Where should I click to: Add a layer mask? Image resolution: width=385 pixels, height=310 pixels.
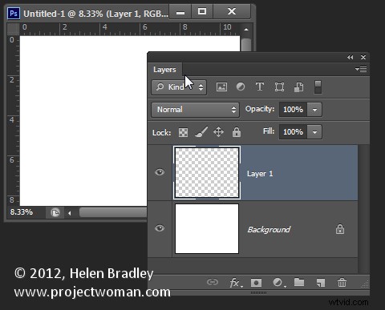click(256, 283)
